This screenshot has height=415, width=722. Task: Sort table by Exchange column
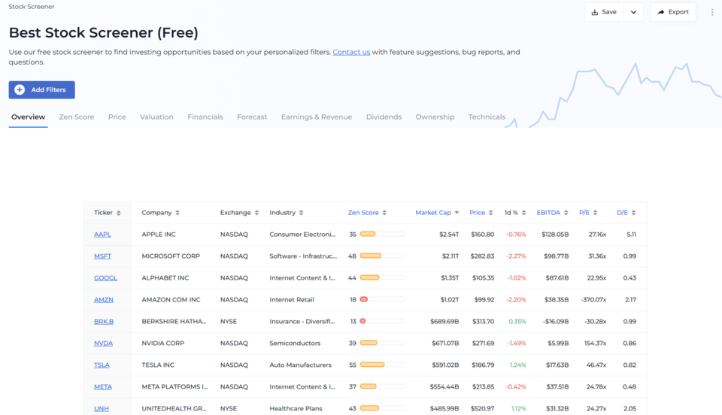239,213
